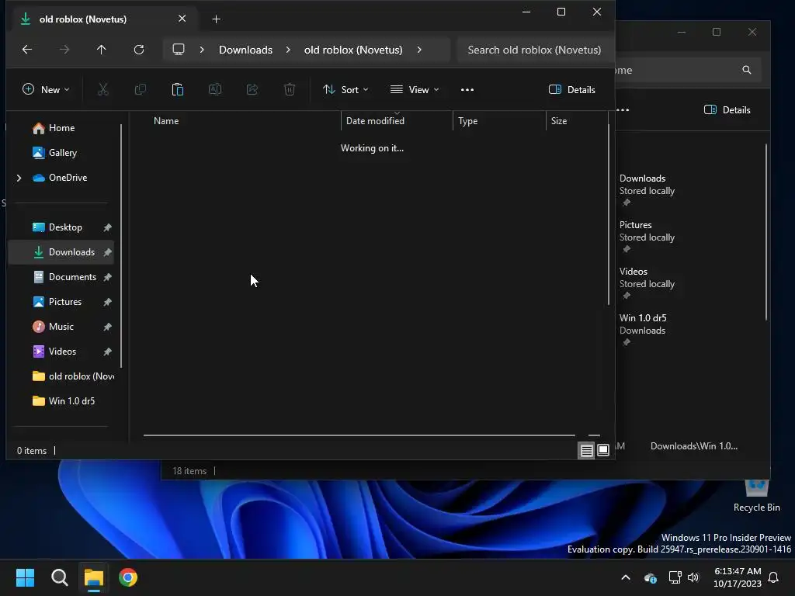Image resolution: width=795 pixels, height=596 pixels.
Task: Click the Downloads breadcrumb in address bar
Action: point(245,50)
